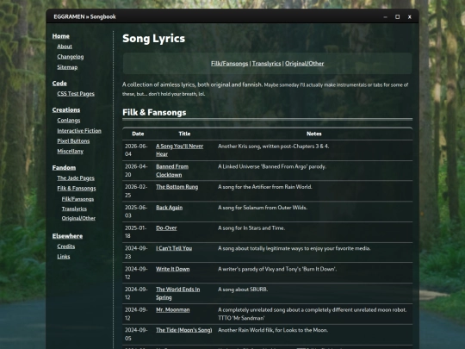Image resolution: width=465 pixels, height=349 pixels.
Task: Open song 'Write It Down'
Action: 172,269
